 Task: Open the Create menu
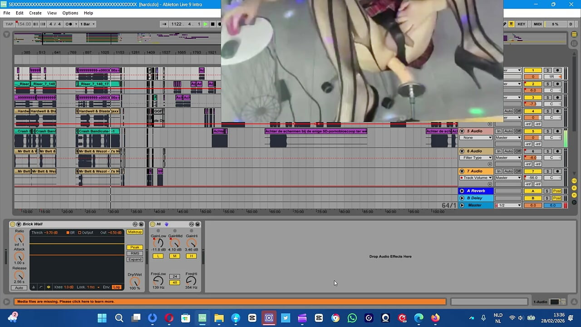(35, 13)
